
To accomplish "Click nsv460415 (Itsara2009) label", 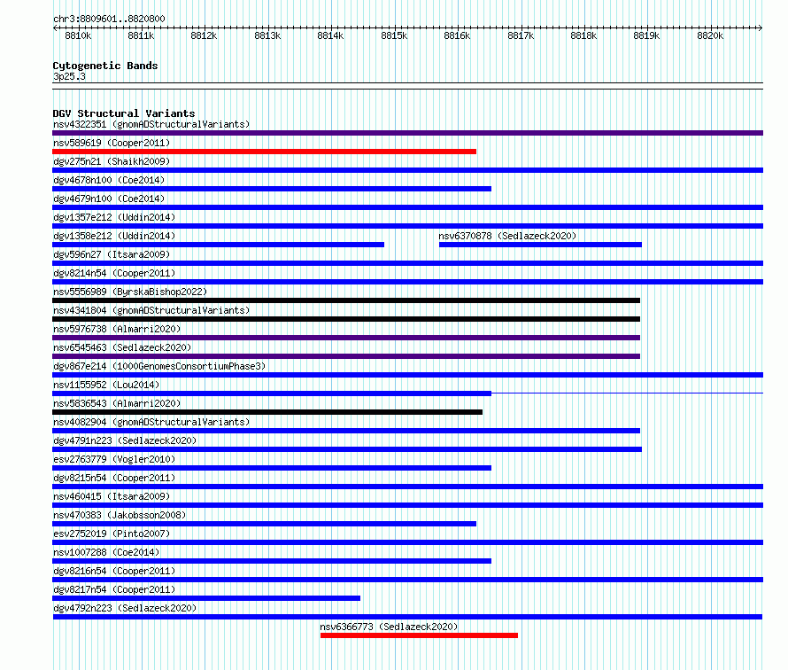I will click(x=112, y=496).
